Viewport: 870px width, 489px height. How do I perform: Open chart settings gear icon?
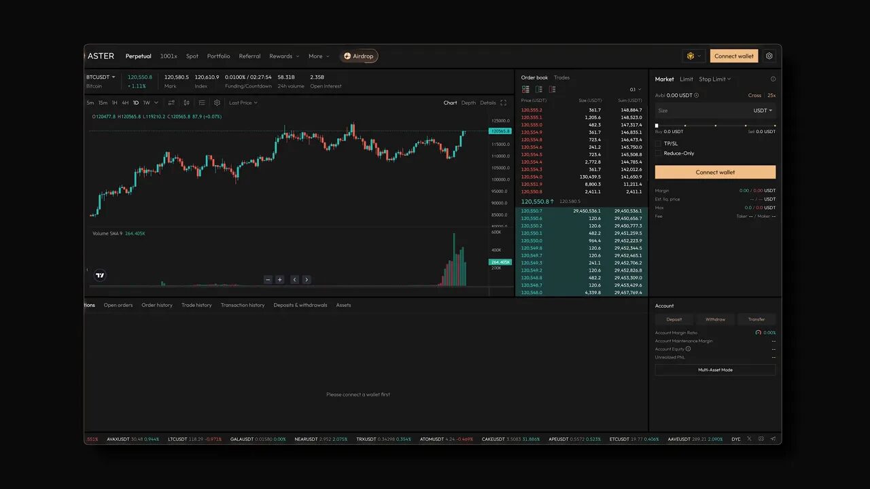coord(217,103)
